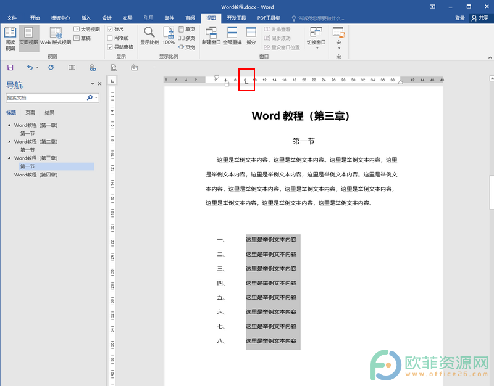This screenshot has height=386, width=494.
Task: Click the two-page icon in quick access toolbar
Action: [72, 67]
